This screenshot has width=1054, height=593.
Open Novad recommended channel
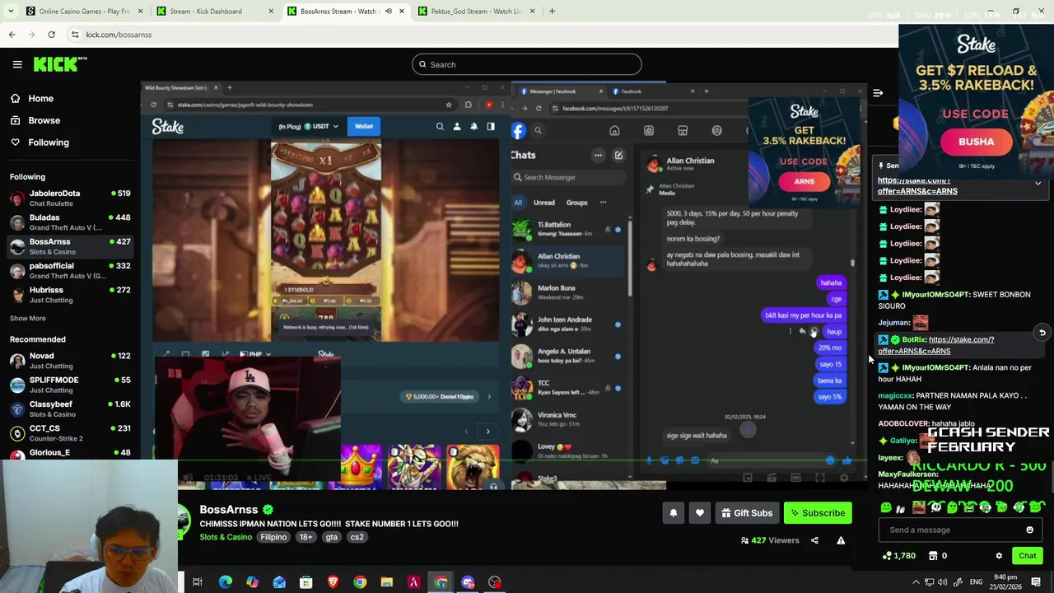pyautogui.click(x=70, y=361)
